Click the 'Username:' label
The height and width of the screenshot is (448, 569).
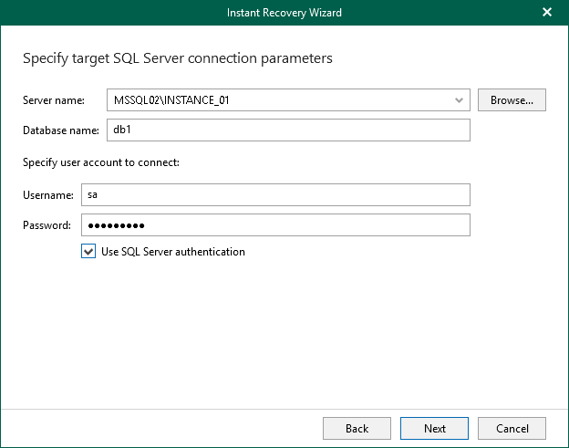(x=47, y=195)
